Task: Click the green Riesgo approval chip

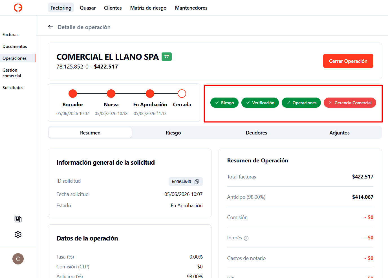Action: (224, 103)
